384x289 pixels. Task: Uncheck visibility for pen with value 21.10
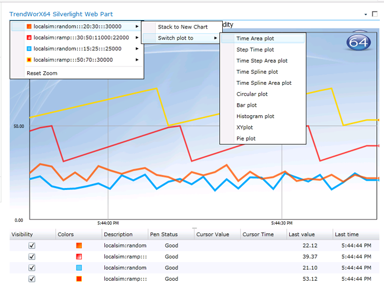[x=32, y=268]
